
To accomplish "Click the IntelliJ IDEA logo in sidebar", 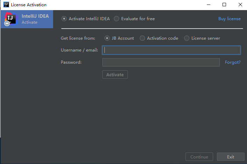I will [x=11, y=19].
